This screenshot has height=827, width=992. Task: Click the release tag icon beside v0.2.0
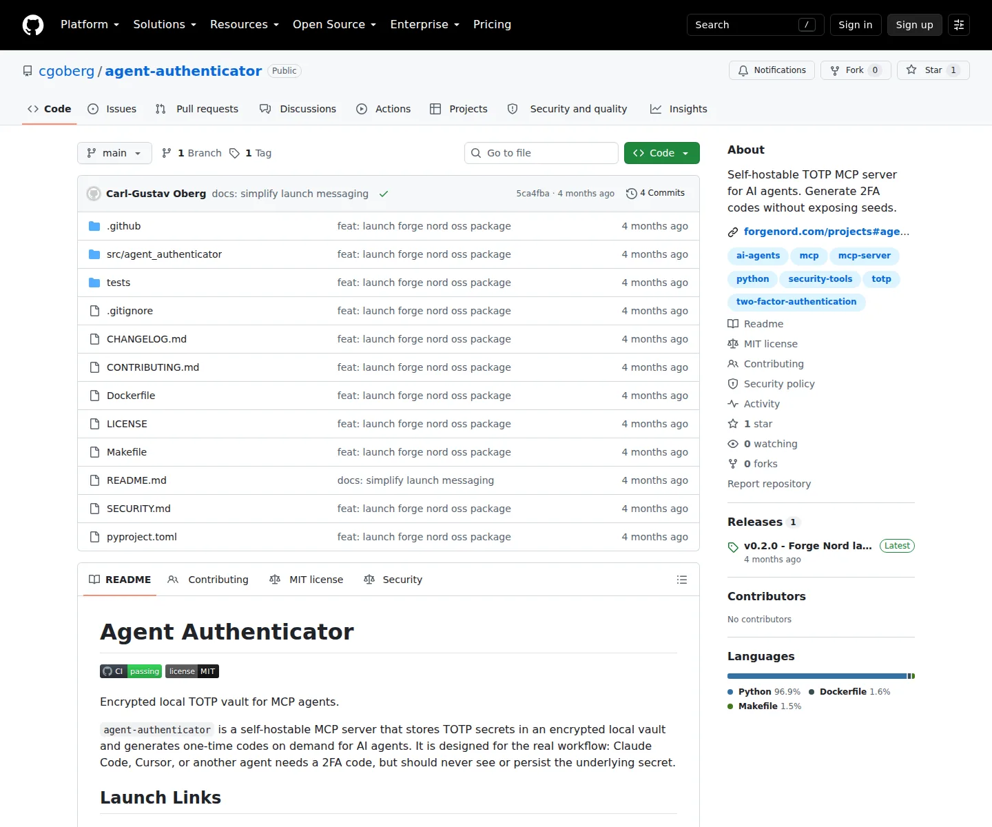click(x=733, y=547)
